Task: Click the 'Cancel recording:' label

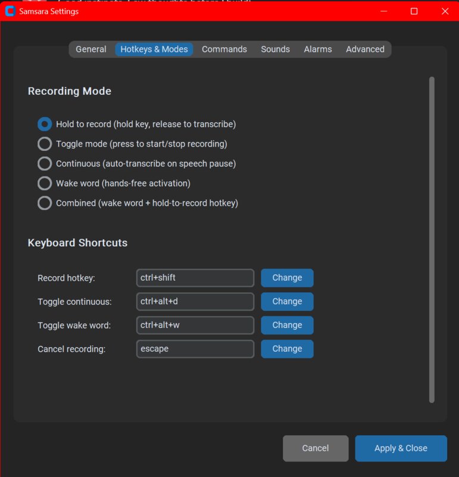Action: click(71, 349)
